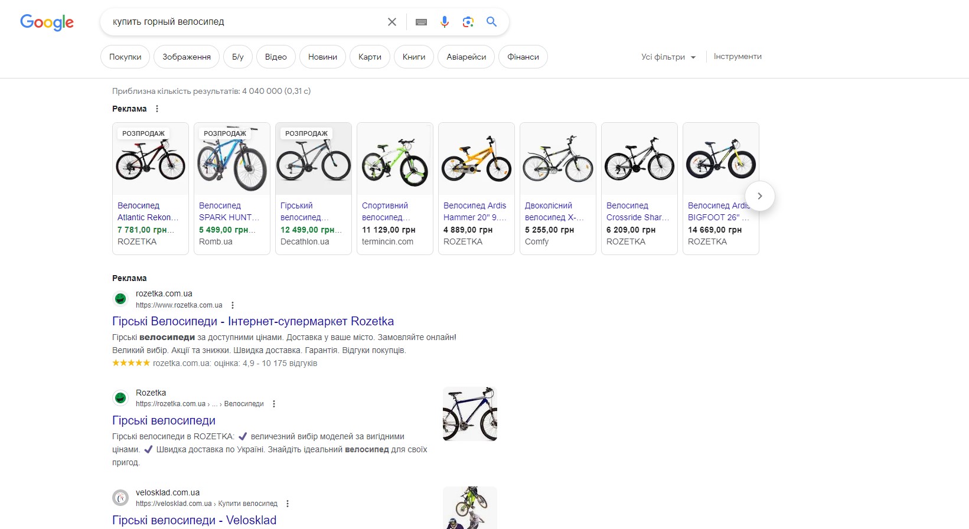969x529 pixels.
Task: Open Google Lens image search
Action: pyautogui.click(x=468, y=22)
